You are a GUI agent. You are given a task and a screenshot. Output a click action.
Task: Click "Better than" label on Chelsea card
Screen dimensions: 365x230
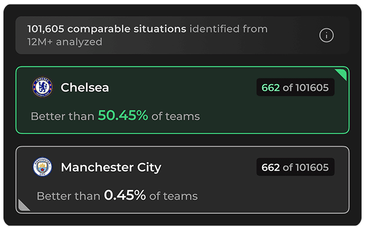click(x=62, y=116)
